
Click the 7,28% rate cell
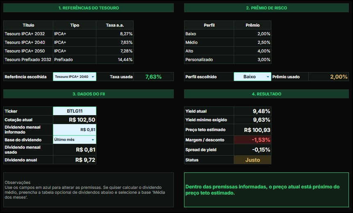[115, 51]
